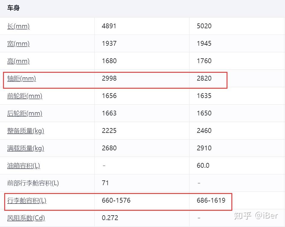The width and height of the screenshot is (285, 227).
Task: Click the 高(mm) underlined label
Action: tap(18, 61)
